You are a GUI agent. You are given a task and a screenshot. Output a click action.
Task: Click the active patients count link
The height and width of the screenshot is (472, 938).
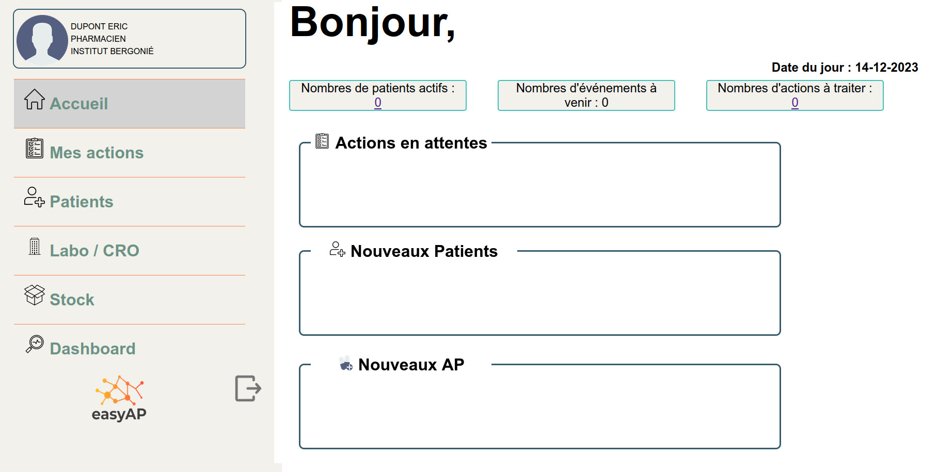tap(378, 103)
